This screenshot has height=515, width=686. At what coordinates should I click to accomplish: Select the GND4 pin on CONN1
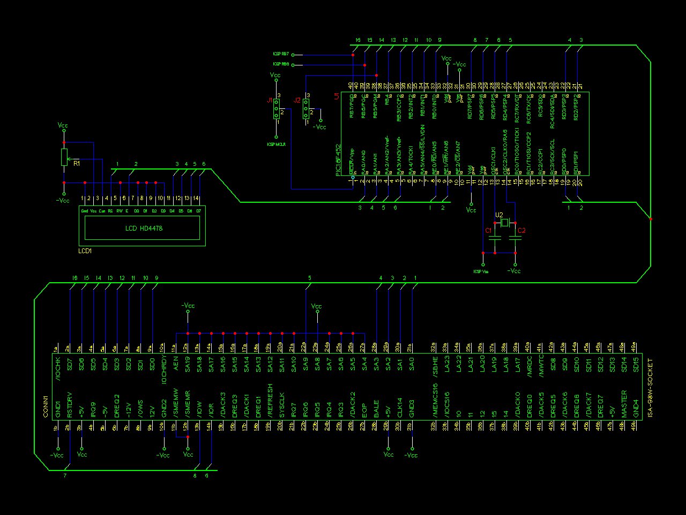[x=636, y=409]
